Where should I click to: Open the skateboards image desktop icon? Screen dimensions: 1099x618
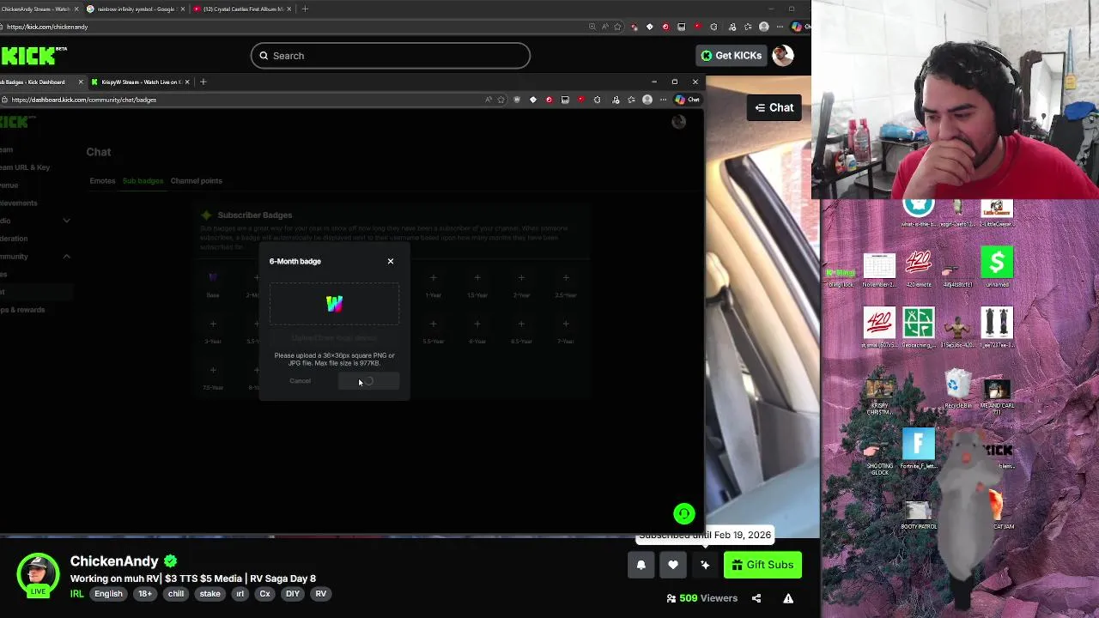coord(996,327)
